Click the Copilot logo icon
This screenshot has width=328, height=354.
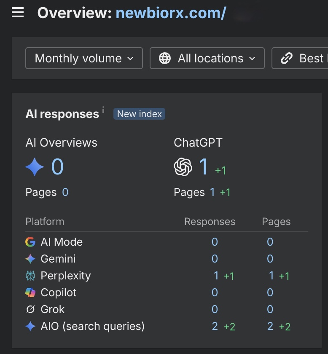(30, 292)
